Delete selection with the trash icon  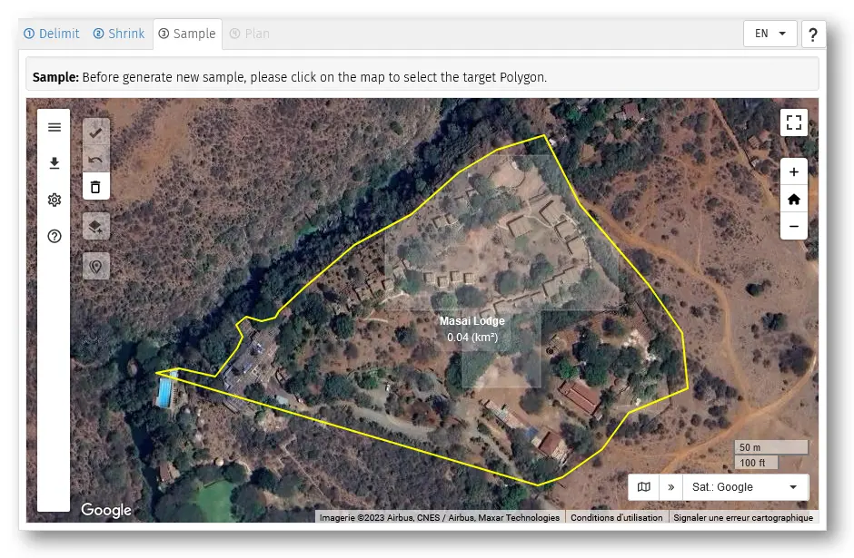(x=96, y=187)
